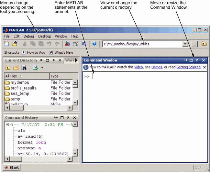Screen dimensions: 210x172
Task: Open the Edit menu
Action: 17,36
